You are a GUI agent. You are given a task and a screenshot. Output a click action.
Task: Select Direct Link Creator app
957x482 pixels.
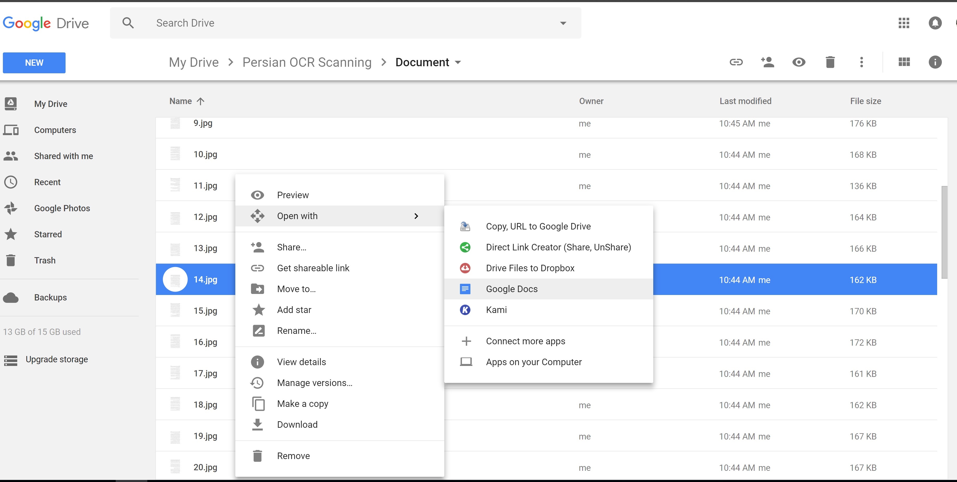tap(549, 247)
